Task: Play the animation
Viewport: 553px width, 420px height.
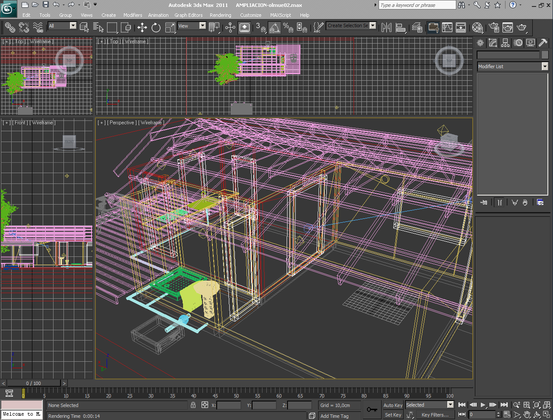Action: click(x=483, y=405)
